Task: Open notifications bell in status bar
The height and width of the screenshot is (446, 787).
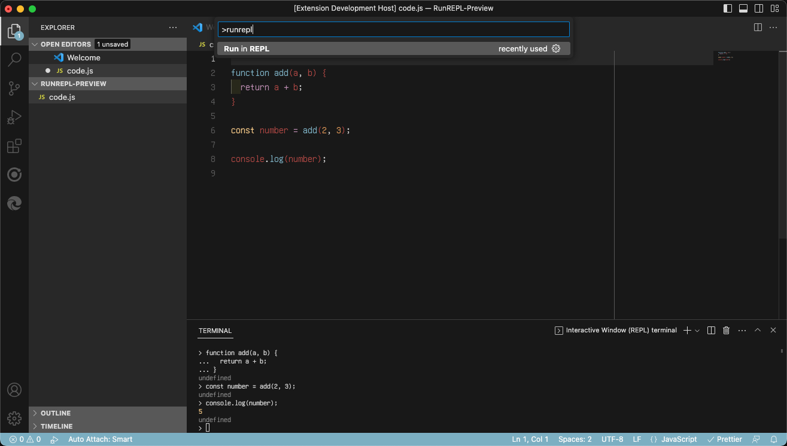Action: 774,439
